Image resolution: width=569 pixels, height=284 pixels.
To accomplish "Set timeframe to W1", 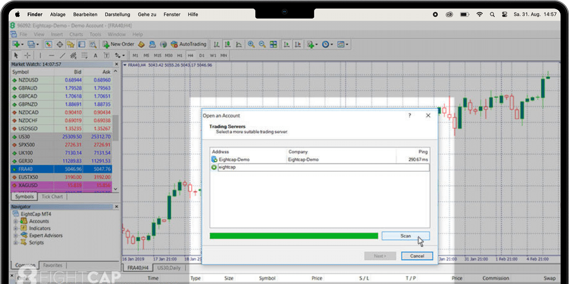I will tap(213, 55).
